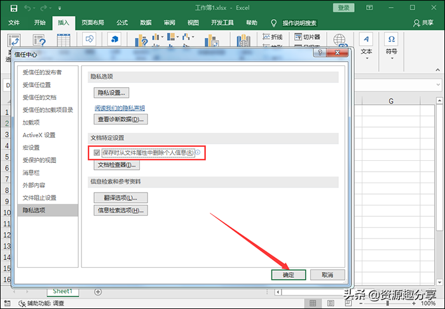Click the 取消 cancel button
Image resolution: width=445 pixels, height=309 pixels.
point(327,275)
